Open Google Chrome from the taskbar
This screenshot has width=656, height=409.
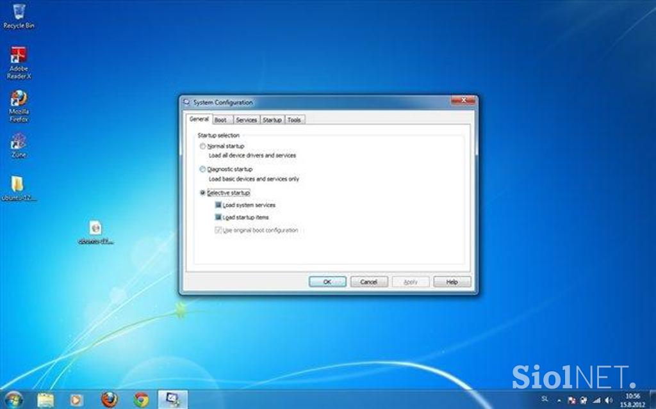pos(141,399)
